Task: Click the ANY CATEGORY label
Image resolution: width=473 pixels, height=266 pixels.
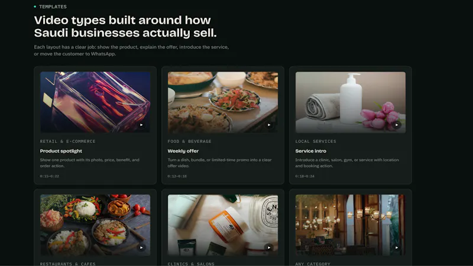Action: (x=313, y=264)
